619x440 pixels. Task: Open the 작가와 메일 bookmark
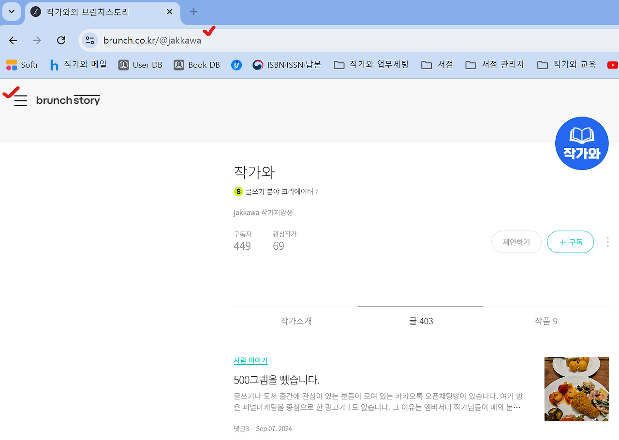tap(78, 64)
